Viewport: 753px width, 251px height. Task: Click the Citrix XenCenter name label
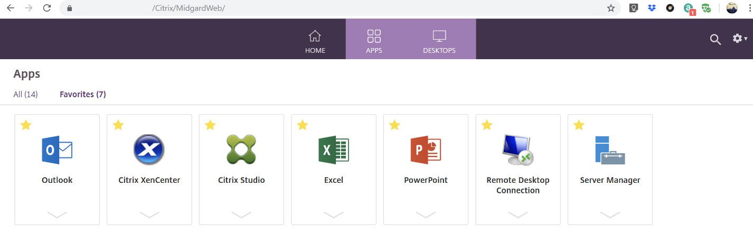coord(149,180)
